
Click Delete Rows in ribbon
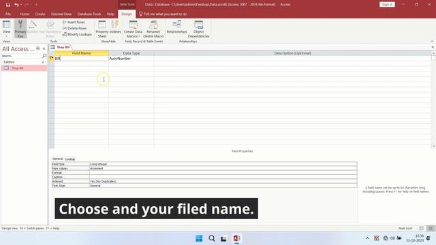(74, 28)
